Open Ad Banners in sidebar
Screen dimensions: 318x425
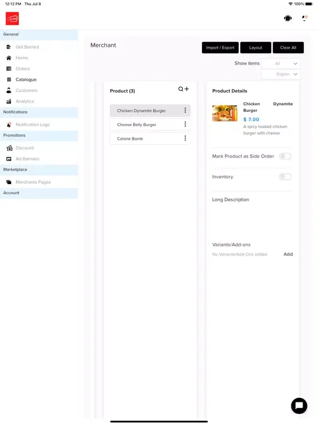(27, 159)
